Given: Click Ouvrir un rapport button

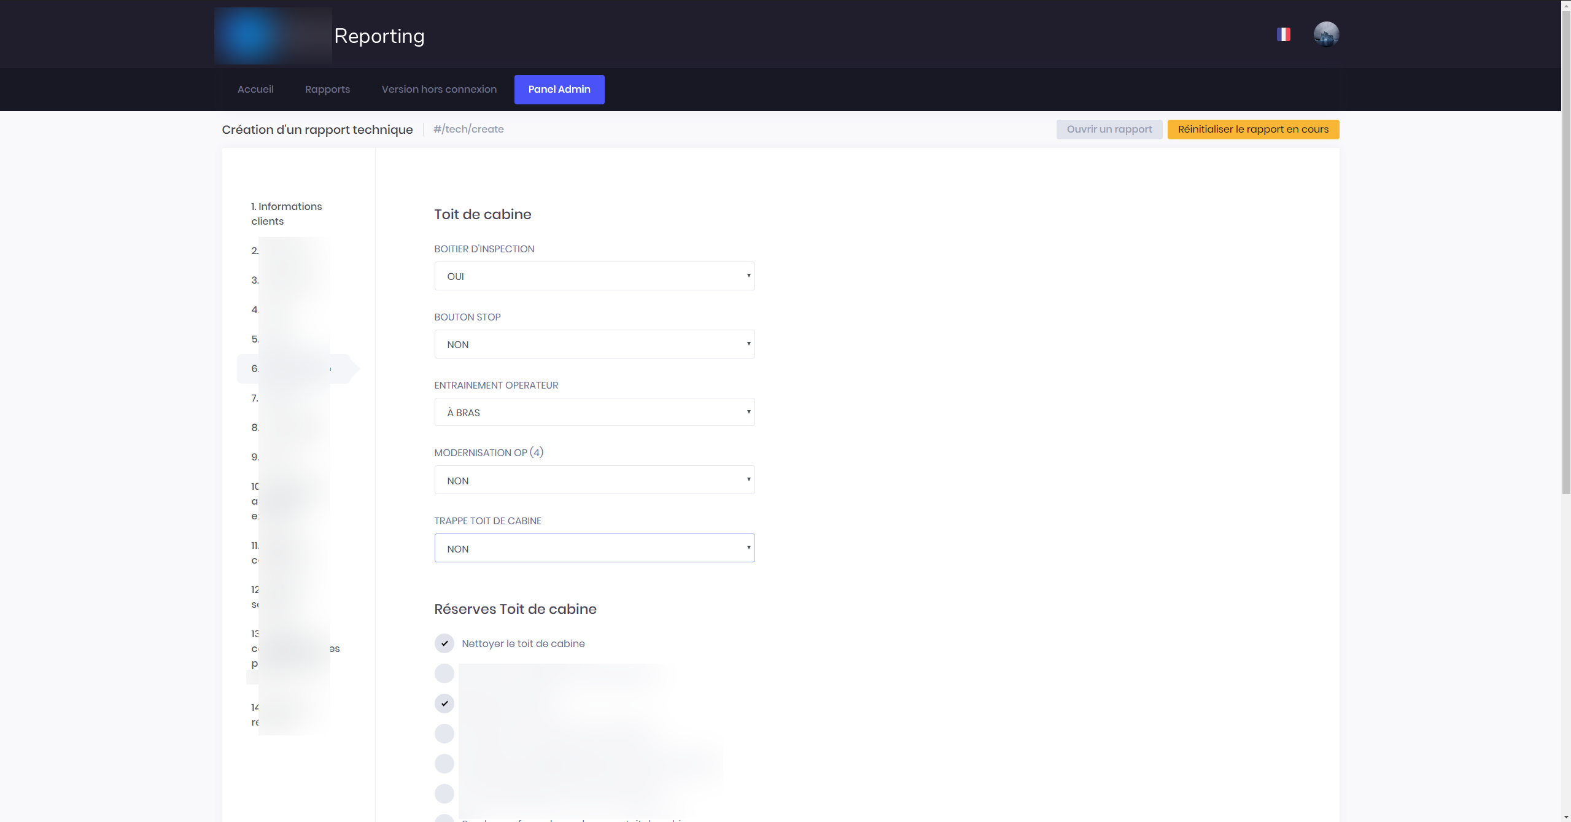Looking at the screenshot, I should 1109,130.
